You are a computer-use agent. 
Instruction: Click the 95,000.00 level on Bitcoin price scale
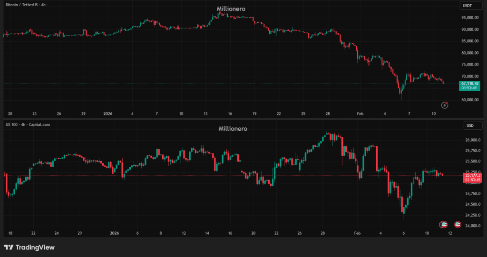click(x=470, y=18)
